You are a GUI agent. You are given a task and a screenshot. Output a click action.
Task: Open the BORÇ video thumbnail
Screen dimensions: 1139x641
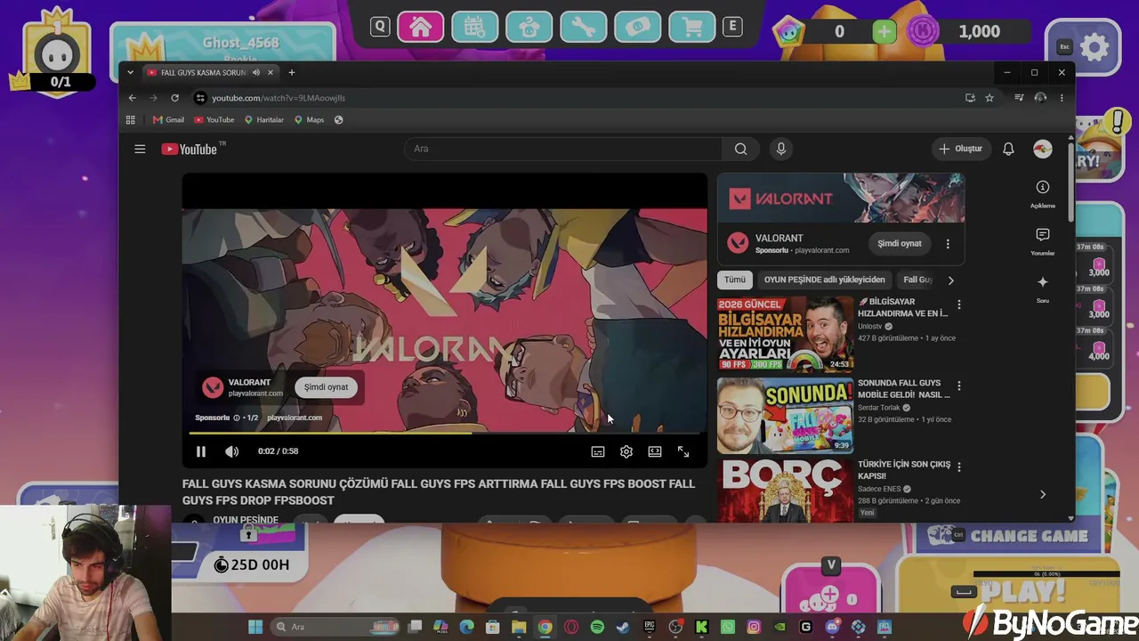(x=785, y=490)
